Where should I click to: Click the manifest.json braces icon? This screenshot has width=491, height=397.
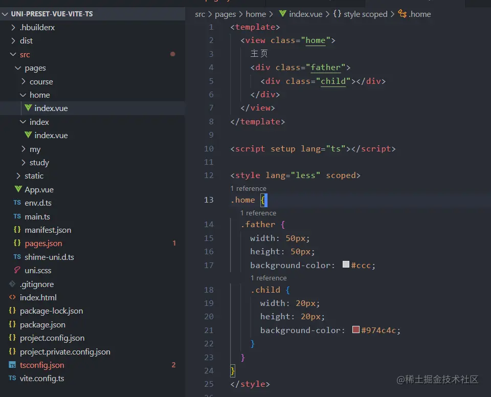[x=17, y=230]
